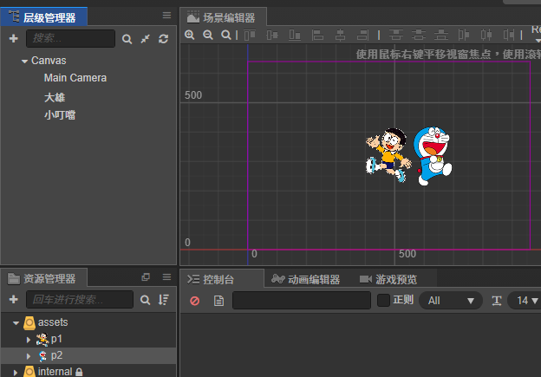
Task: Select the Nobita sprite in scene
Action: (388, 155)
